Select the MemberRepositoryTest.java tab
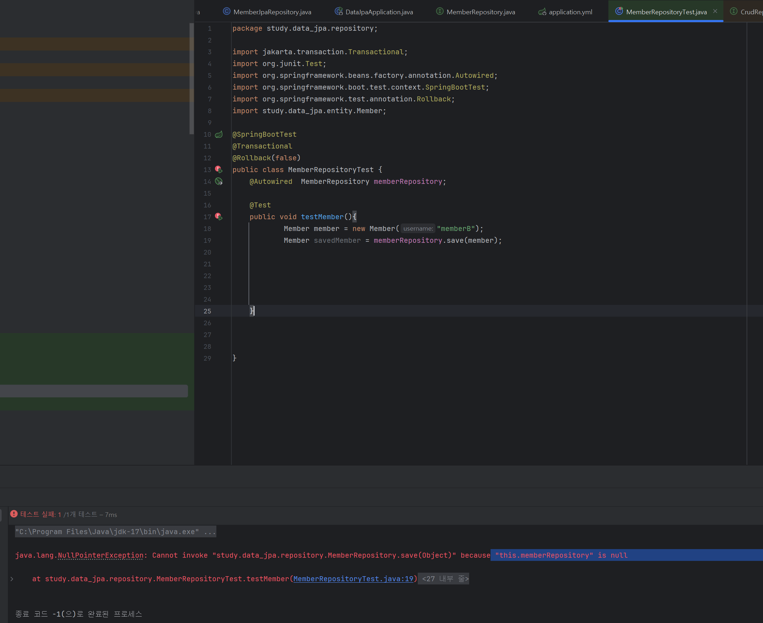 click(x=666, y=12)
